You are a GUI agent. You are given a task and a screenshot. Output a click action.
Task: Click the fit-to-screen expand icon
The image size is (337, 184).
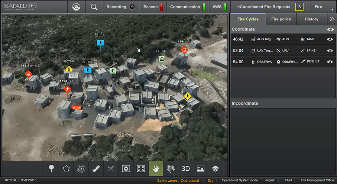141,168
